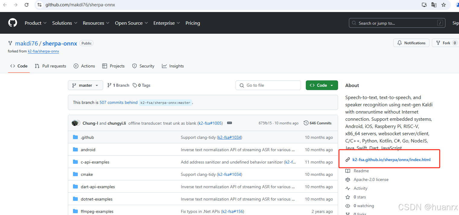Open the Readme link in About
Image resolution: width=459 pixels, height=215 pixels.
361,171
